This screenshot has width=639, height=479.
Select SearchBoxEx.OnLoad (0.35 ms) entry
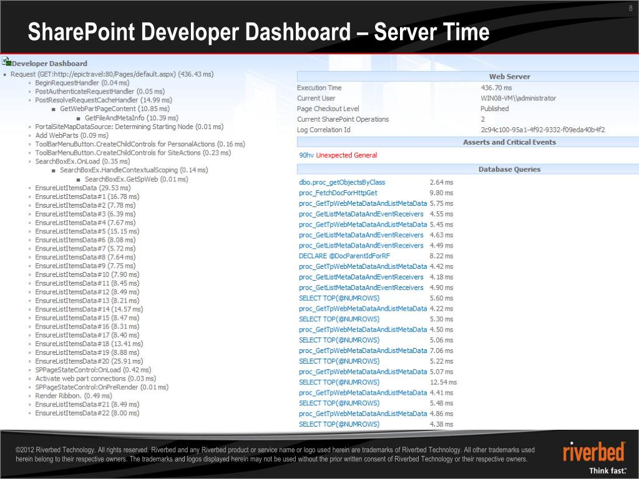[x=82, y=162]
